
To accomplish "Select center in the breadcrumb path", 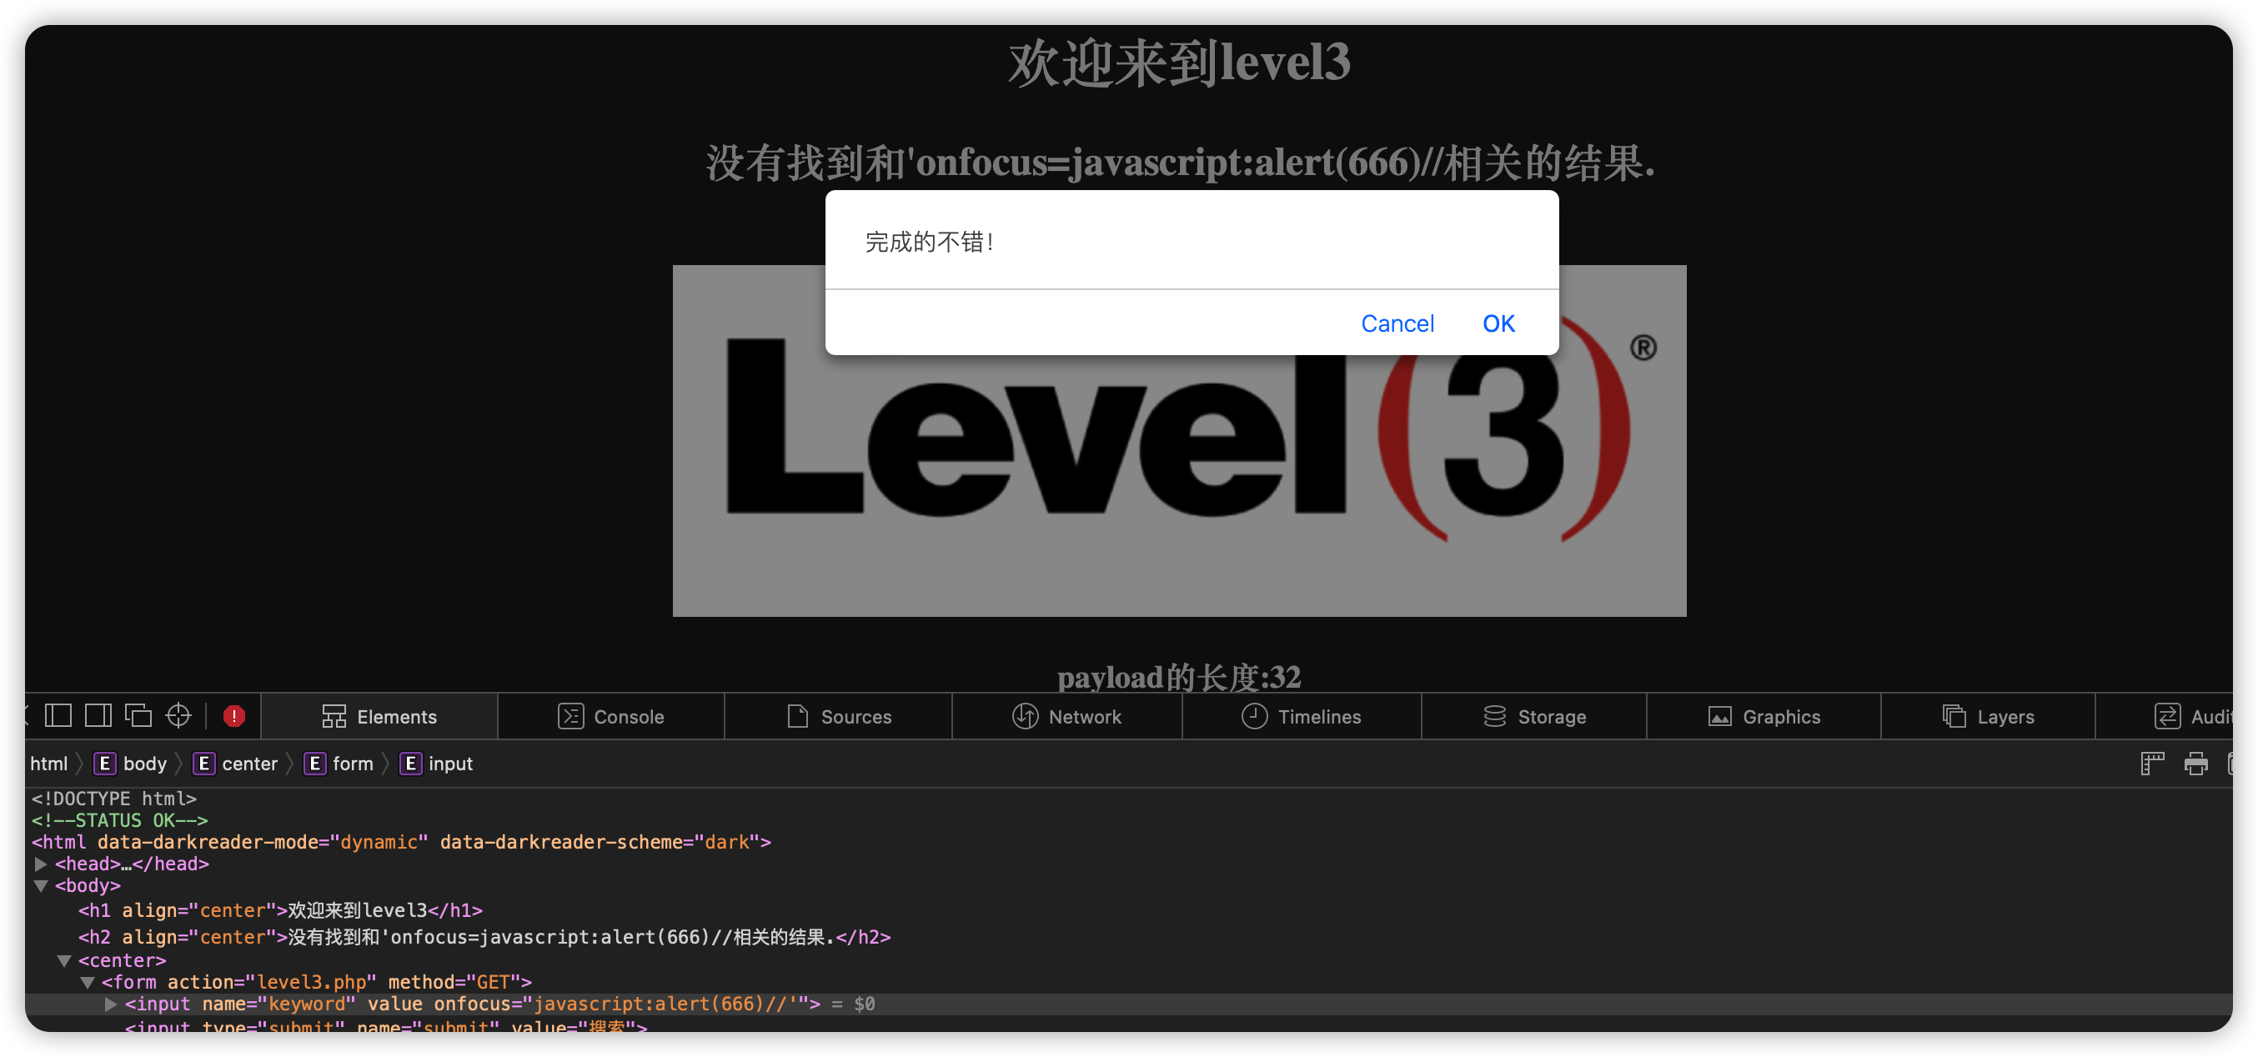I will pyautogui.click(x=235, y=764).
